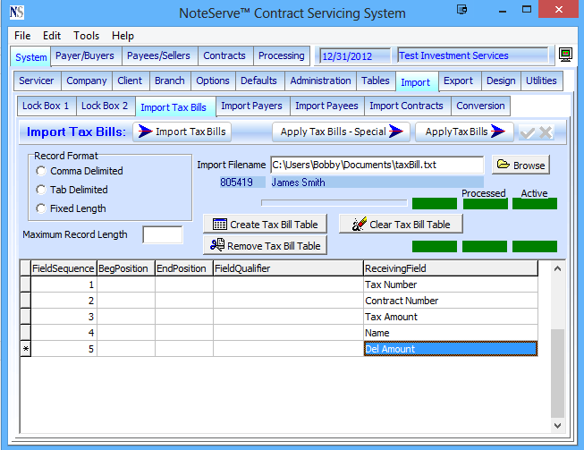
Task: Click the Import Tax Bills arrow button
Action: point(182,132)
